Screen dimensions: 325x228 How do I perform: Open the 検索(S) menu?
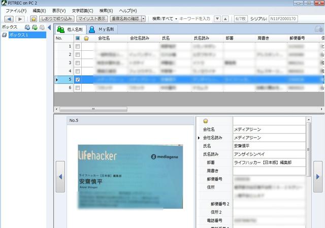(x=106, y=11)
